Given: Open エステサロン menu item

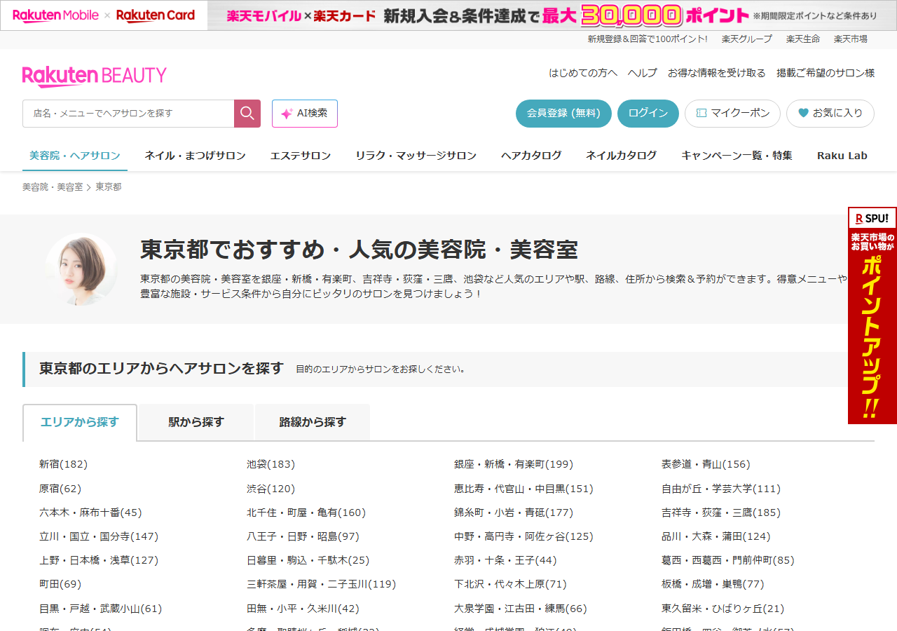Looking at the screenshot, I should tap(301, 156).
